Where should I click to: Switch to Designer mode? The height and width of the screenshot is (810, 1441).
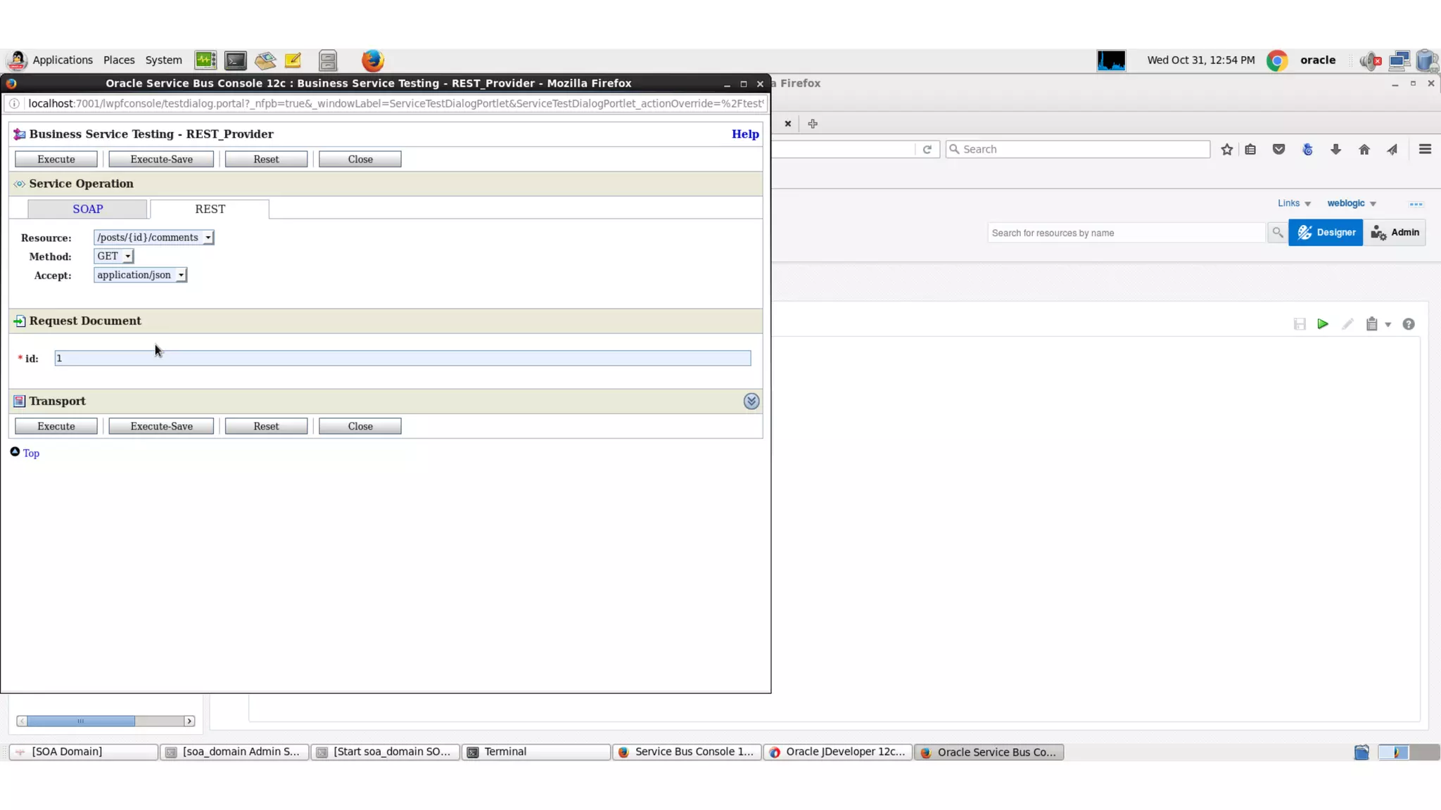pos(1326,233)
